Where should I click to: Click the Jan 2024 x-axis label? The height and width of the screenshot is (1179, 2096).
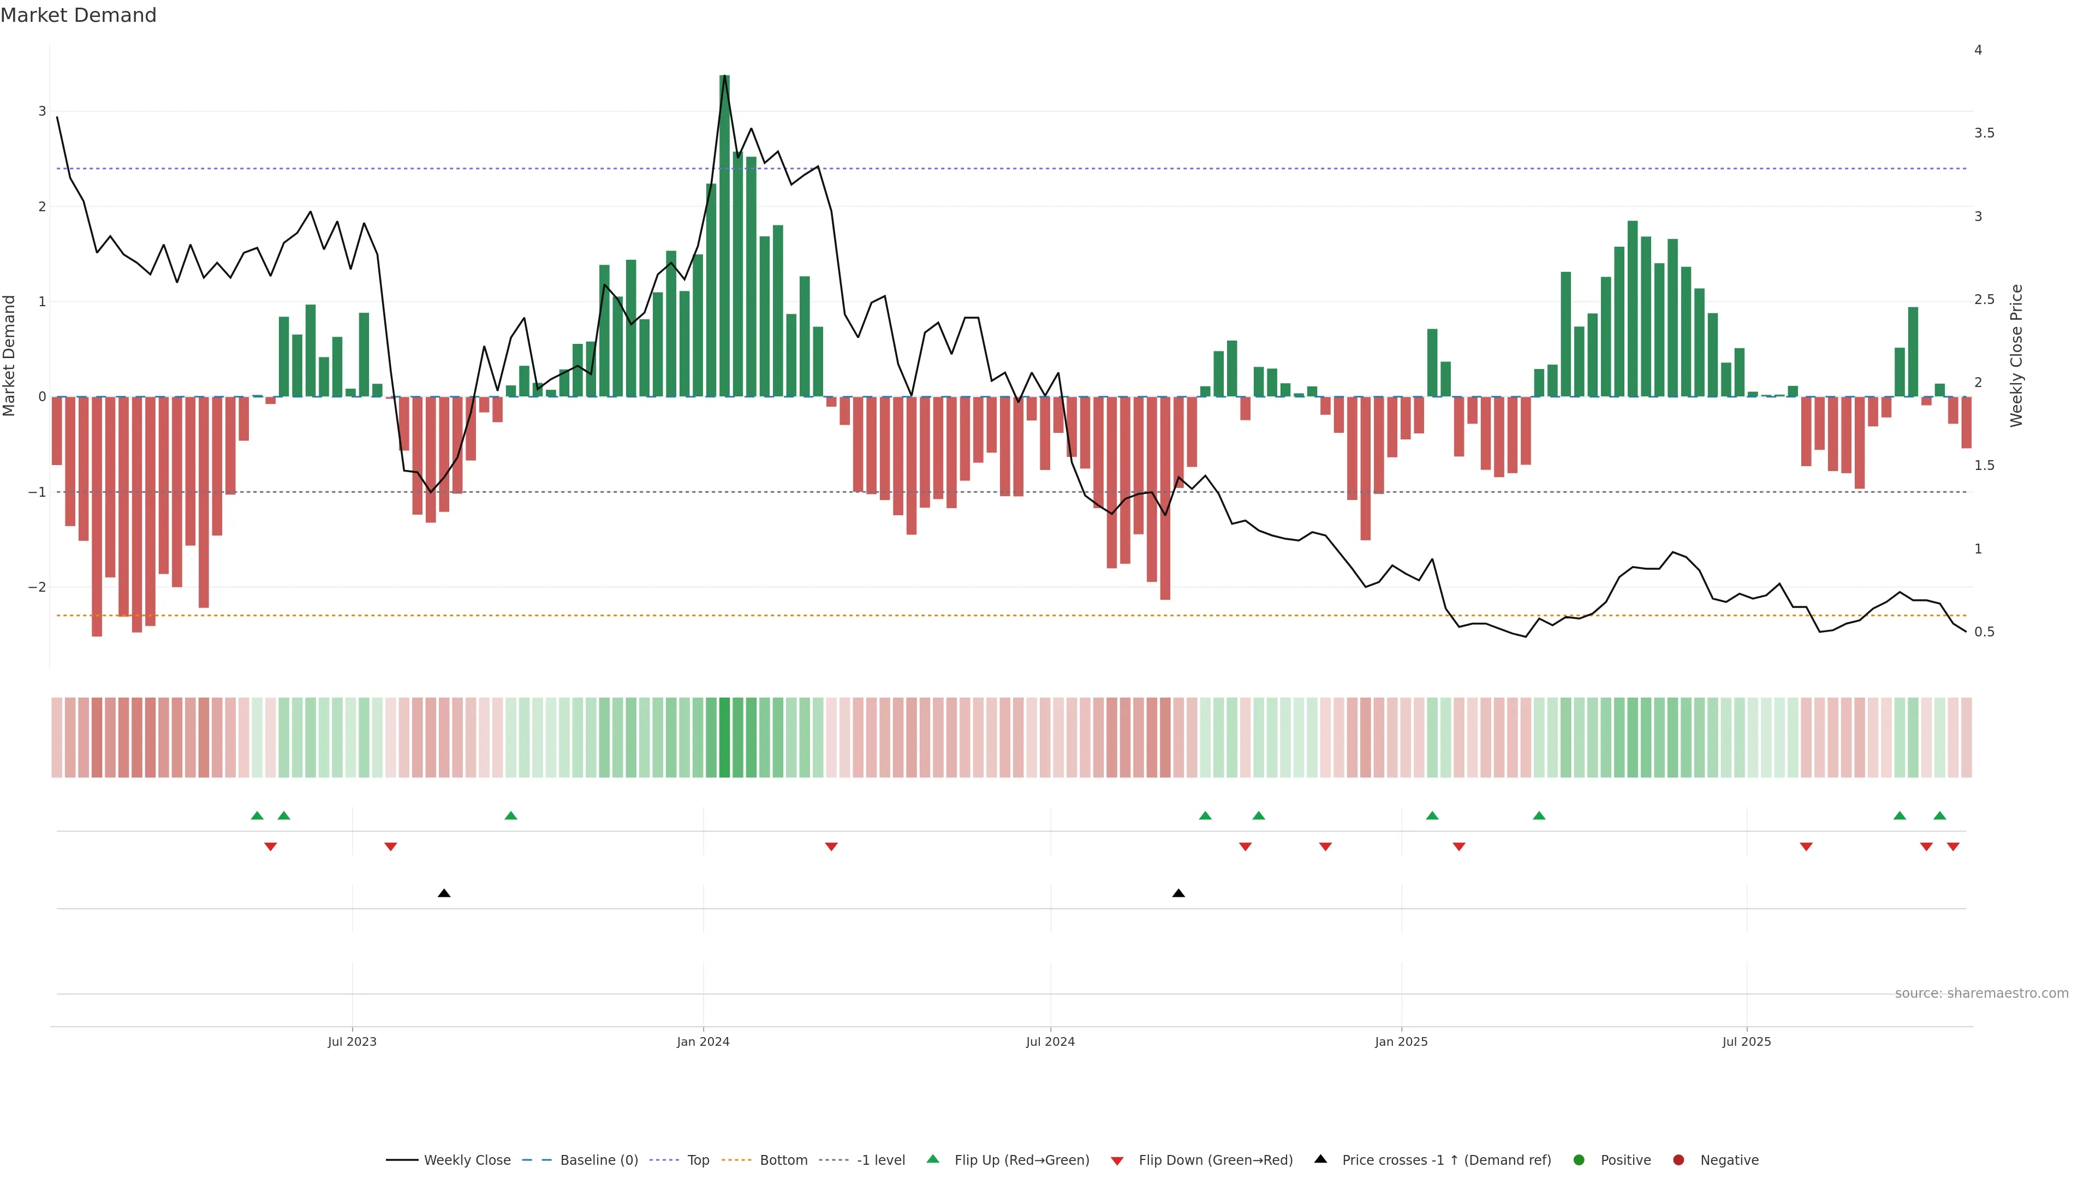703,1043
